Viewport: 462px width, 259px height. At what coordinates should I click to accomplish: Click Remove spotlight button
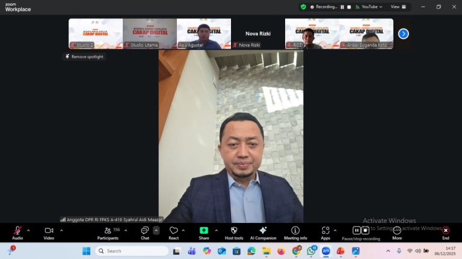tap(84, 56)
